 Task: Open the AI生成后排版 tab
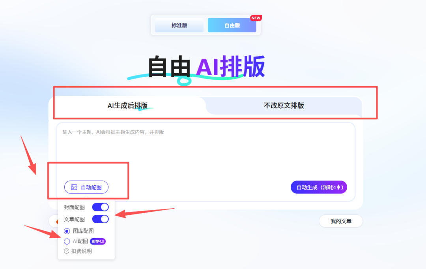(127, 105)
